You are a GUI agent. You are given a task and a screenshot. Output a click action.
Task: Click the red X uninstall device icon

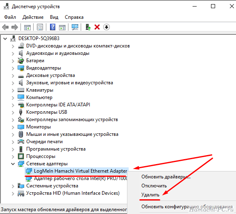97,27
